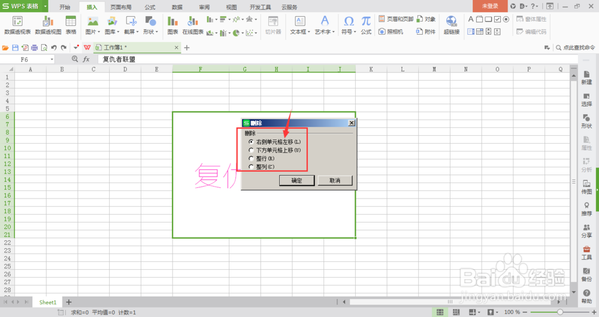Viewport: 599px width, 317px height.
Task: Insert a 超链接 hyperlink
Action: coord(451,25)
